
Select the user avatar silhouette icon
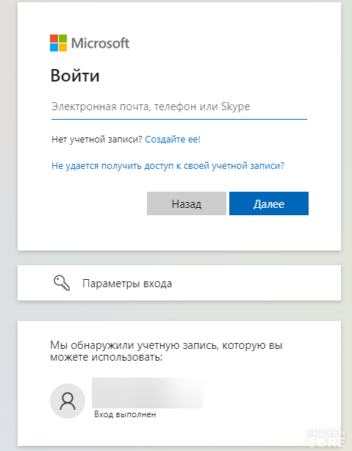(x=68, y=401)
